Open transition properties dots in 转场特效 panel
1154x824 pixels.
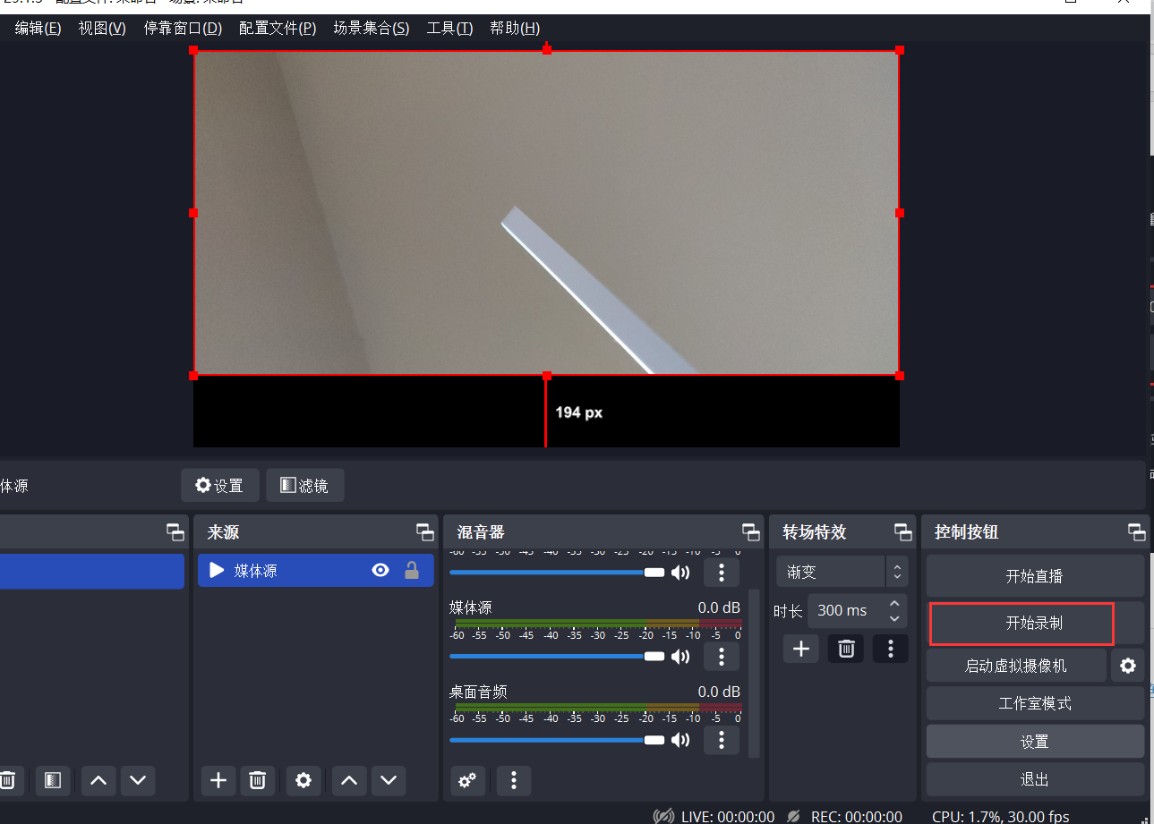coord(890,649)
